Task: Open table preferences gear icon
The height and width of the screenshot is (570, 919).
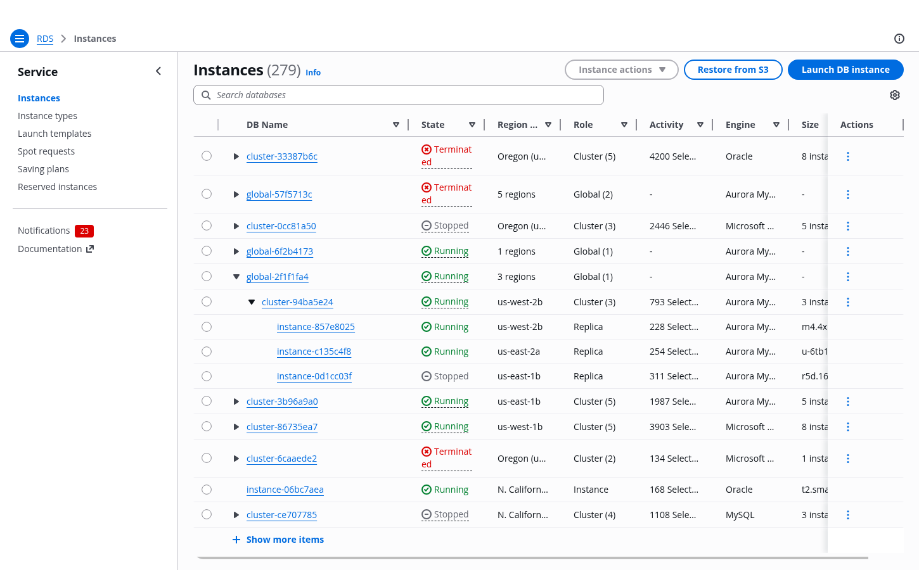Action: 894,95
